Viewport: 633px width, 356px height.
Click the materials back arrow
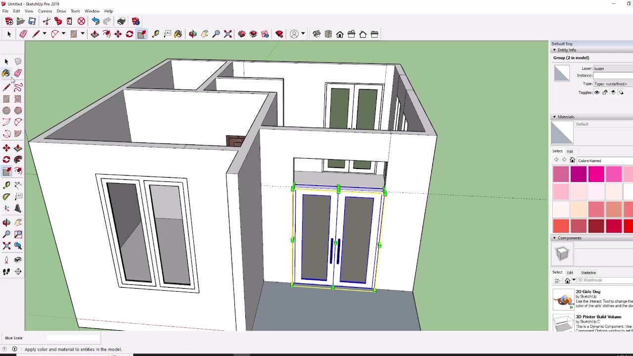click(556, 160)
